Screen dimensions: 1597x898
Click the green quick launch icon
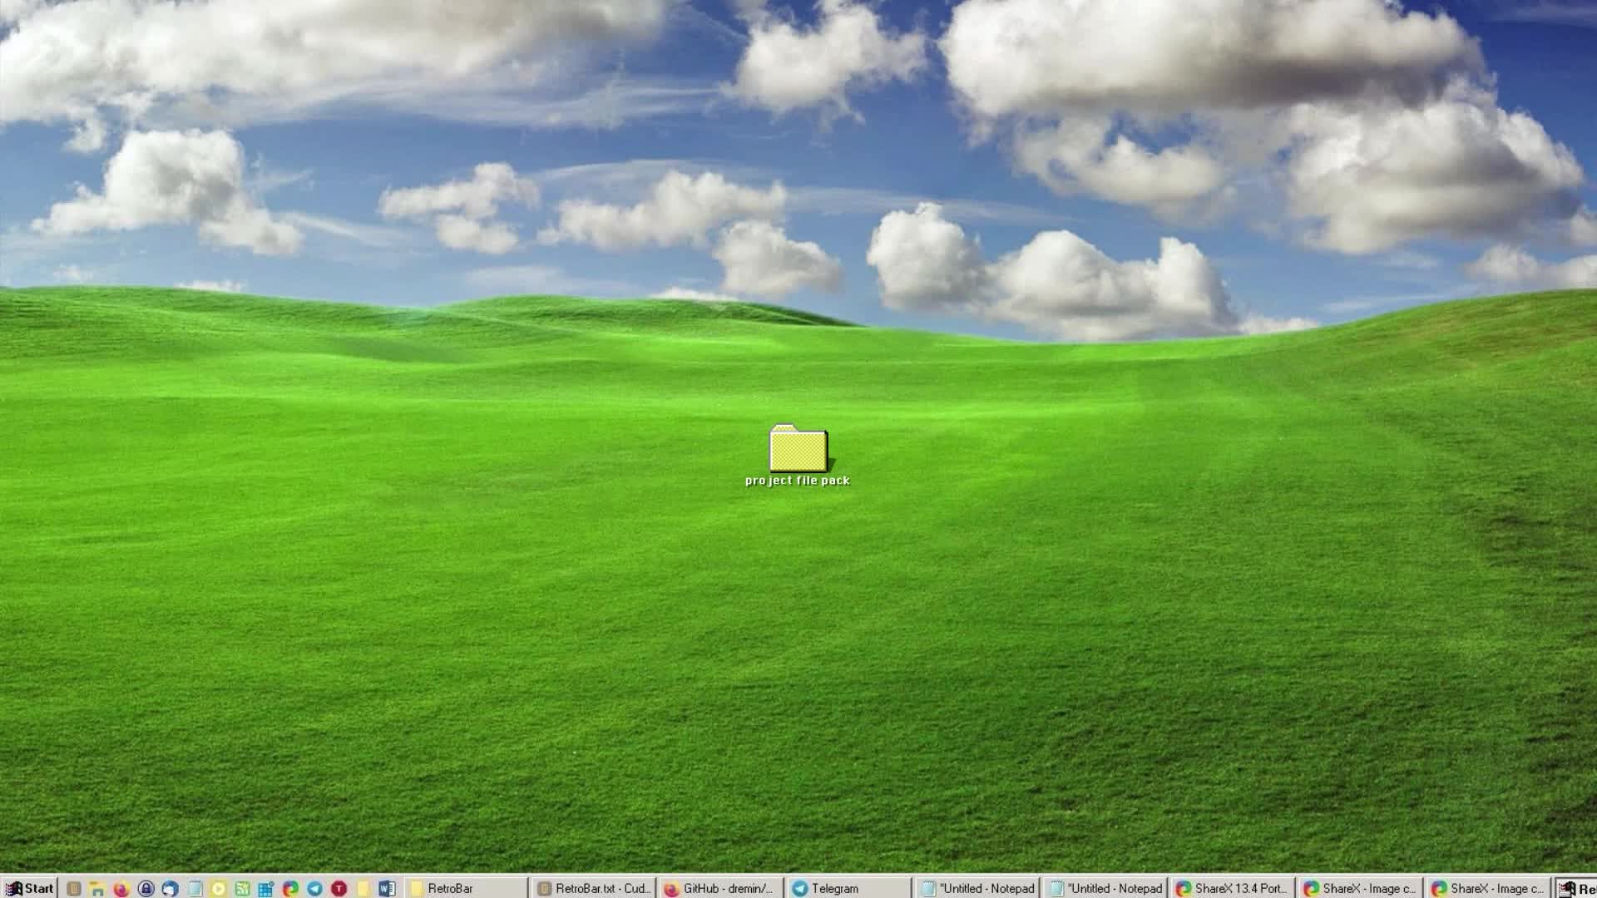tap(242, 889)
